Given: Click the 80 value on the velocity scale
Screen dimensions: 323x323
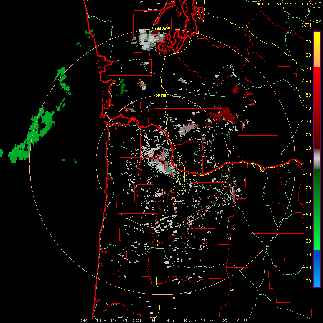Looking at the screenshot, I should 308,55.
